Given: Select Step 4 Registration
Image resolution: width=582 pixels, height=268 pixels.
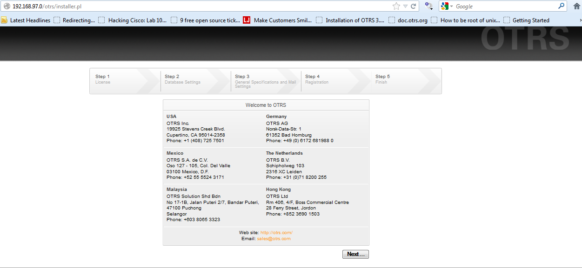Looking at the screenshot, I should coord(336,81).
